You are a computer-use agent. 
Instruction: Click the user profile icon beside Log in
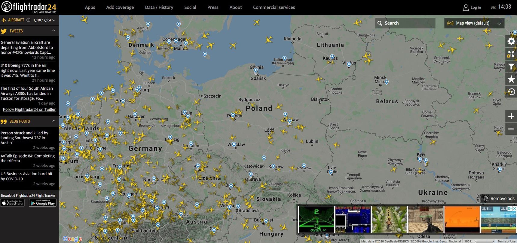[x=466, y=7]
